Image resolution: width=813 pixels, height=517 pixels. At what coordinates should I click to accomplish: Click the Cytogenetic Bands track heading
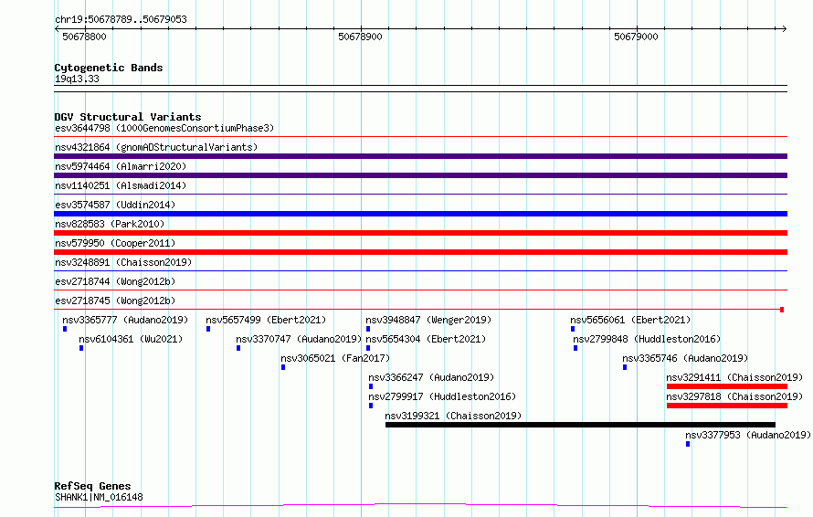pos(109,68)
